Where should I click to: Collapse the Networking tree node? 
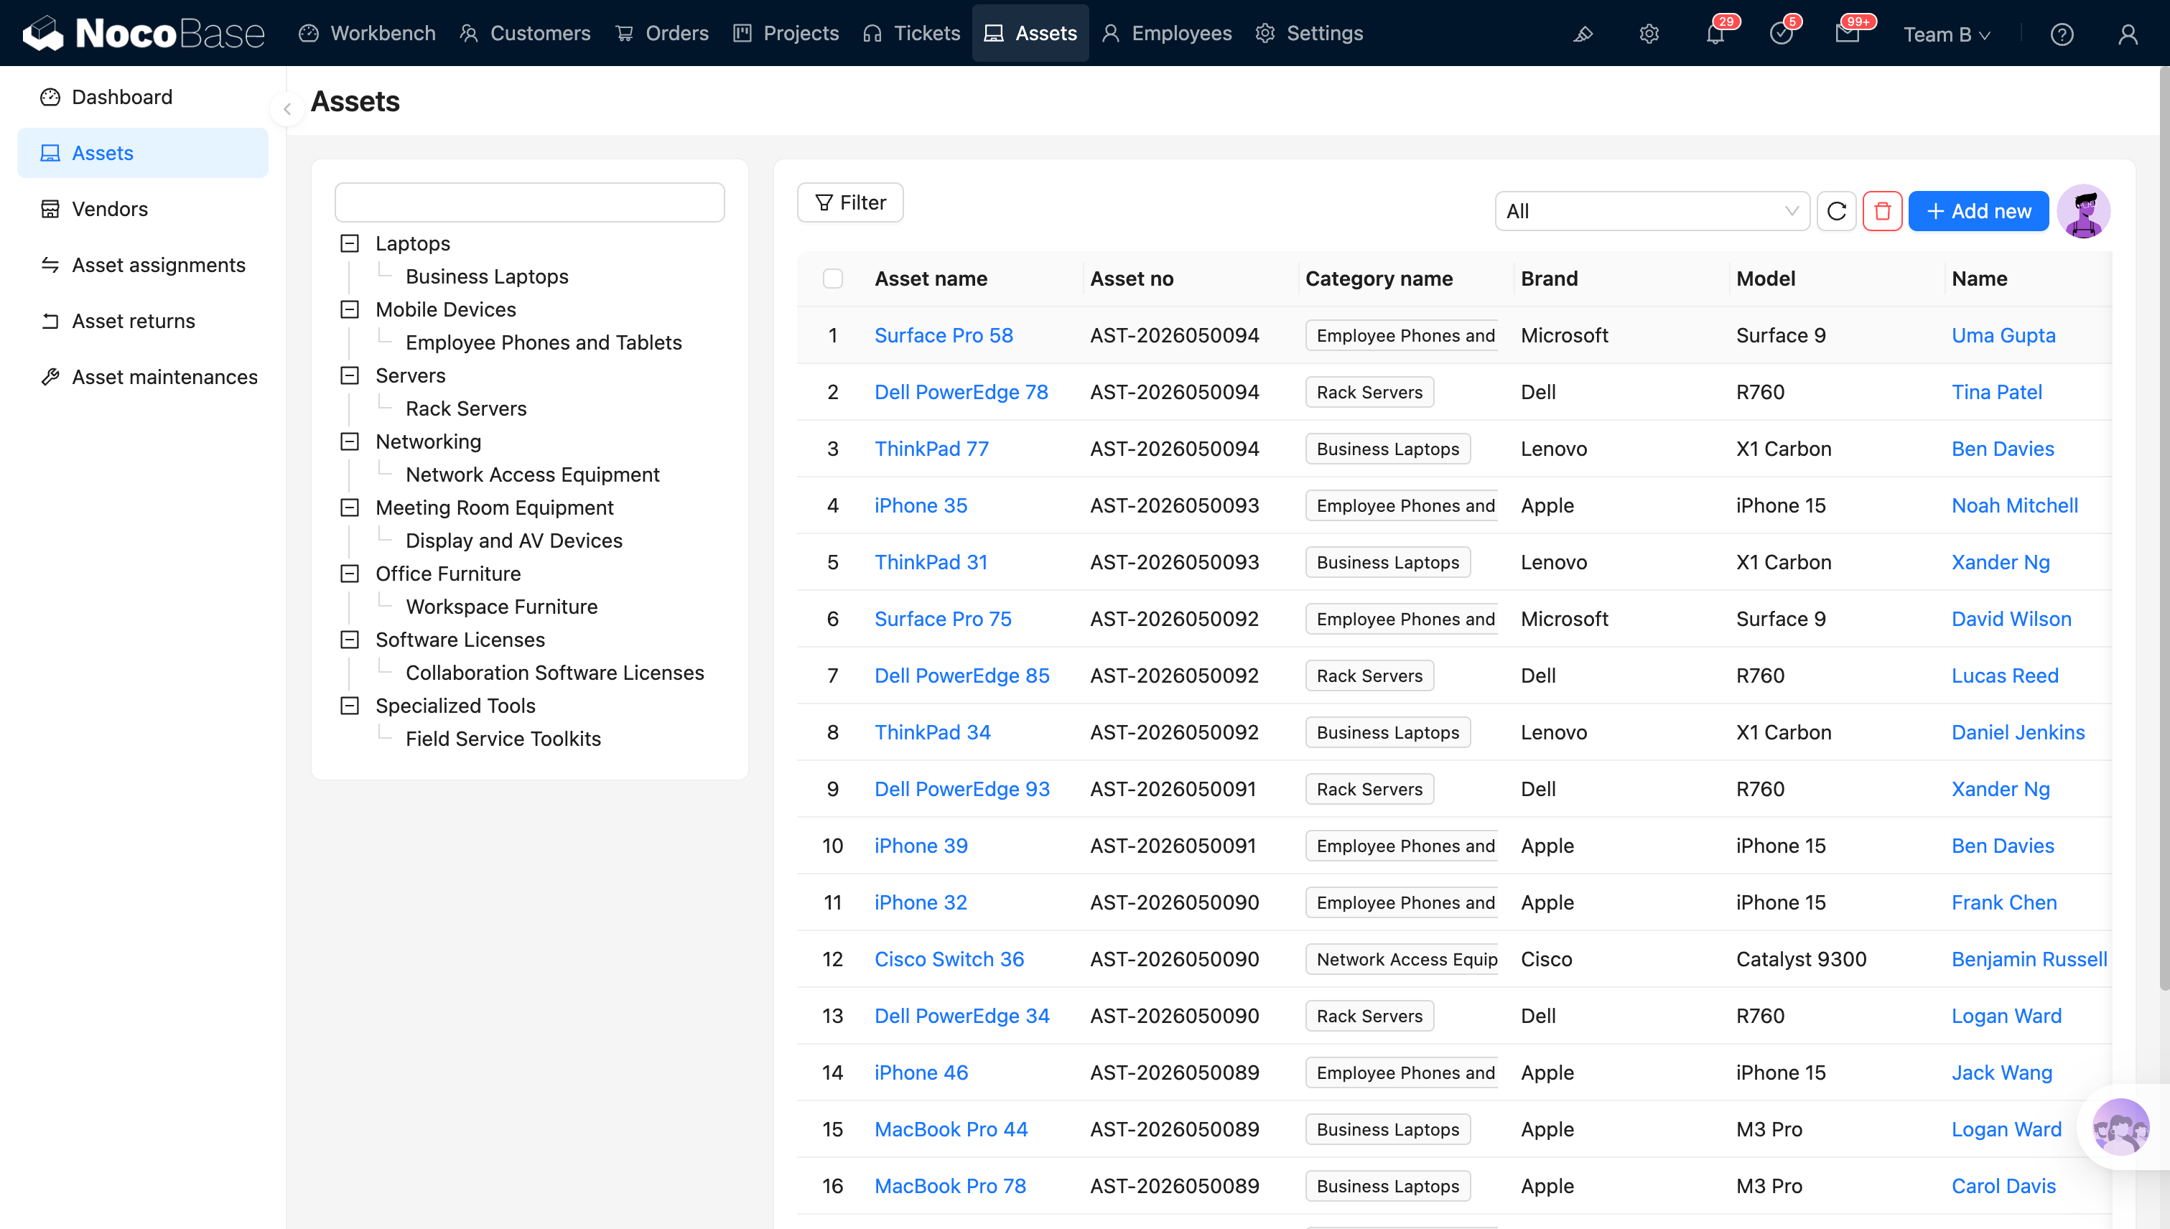click(x=350, y=441)
